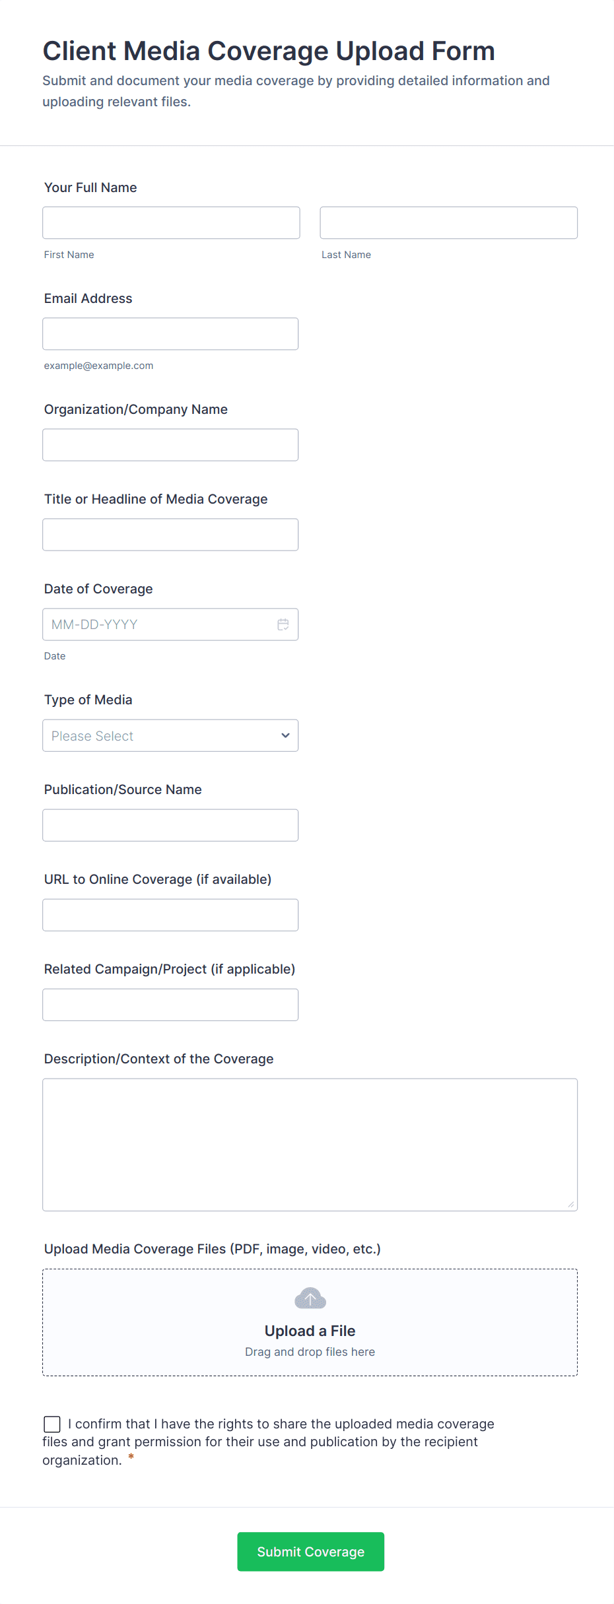Click the calendar icon in date field
Viewport: 614px width, 1604px height.
pyautogui.click(x=283, y=624)
